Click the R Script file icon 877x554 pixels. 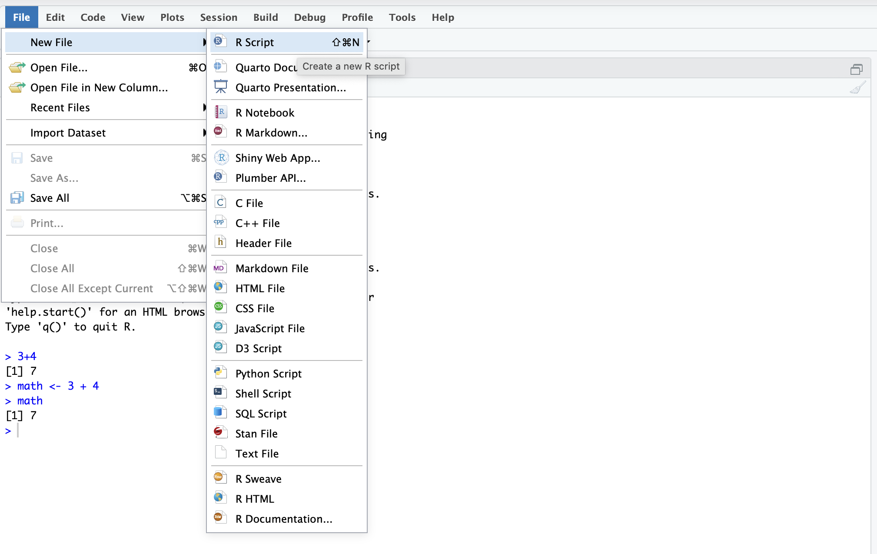pyautogui.click(x=220, y=42)
